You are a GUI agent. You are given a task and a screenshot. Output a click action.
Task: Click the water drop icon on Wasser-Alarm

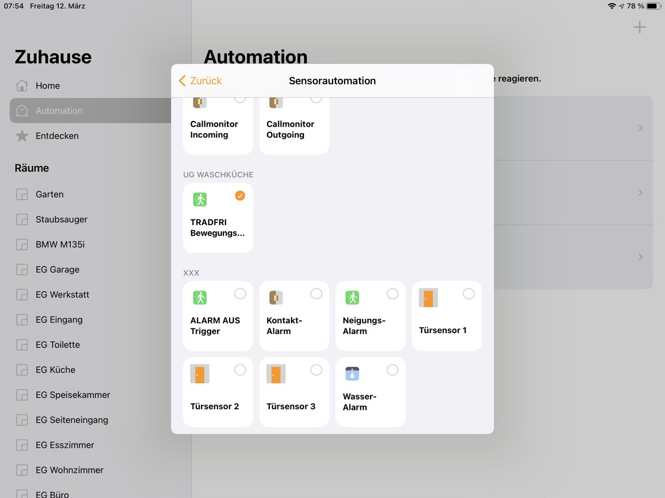[352, 374]
